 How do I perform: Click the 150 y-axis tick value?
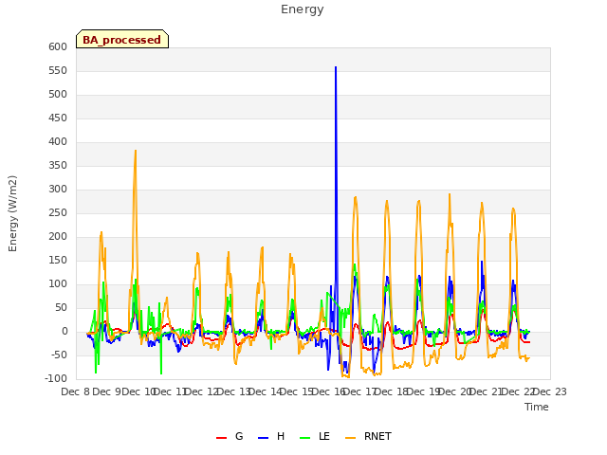[x=58, y=261]
